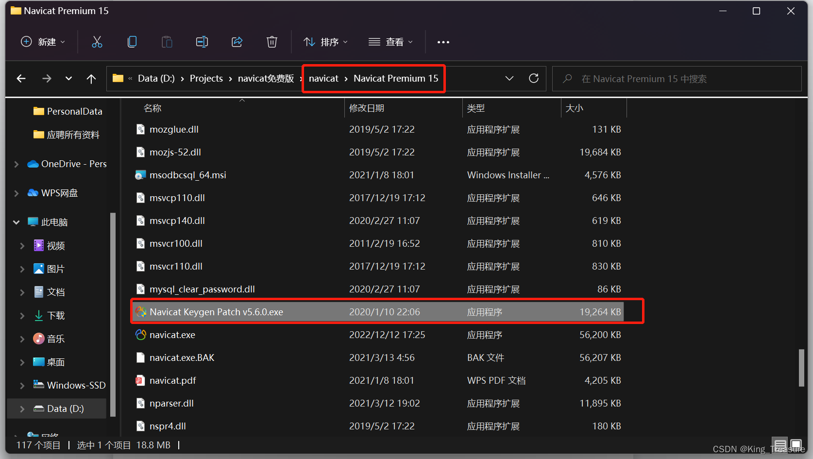Click the Paste clipboard icon
This screenshot has width=813, height=459.
click(x=167, y=42)
